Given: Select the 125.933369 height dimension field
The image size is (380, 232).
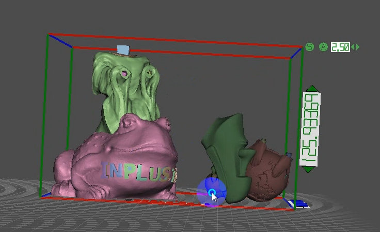Looking at the screenshot, I should [x=310, y=129].
